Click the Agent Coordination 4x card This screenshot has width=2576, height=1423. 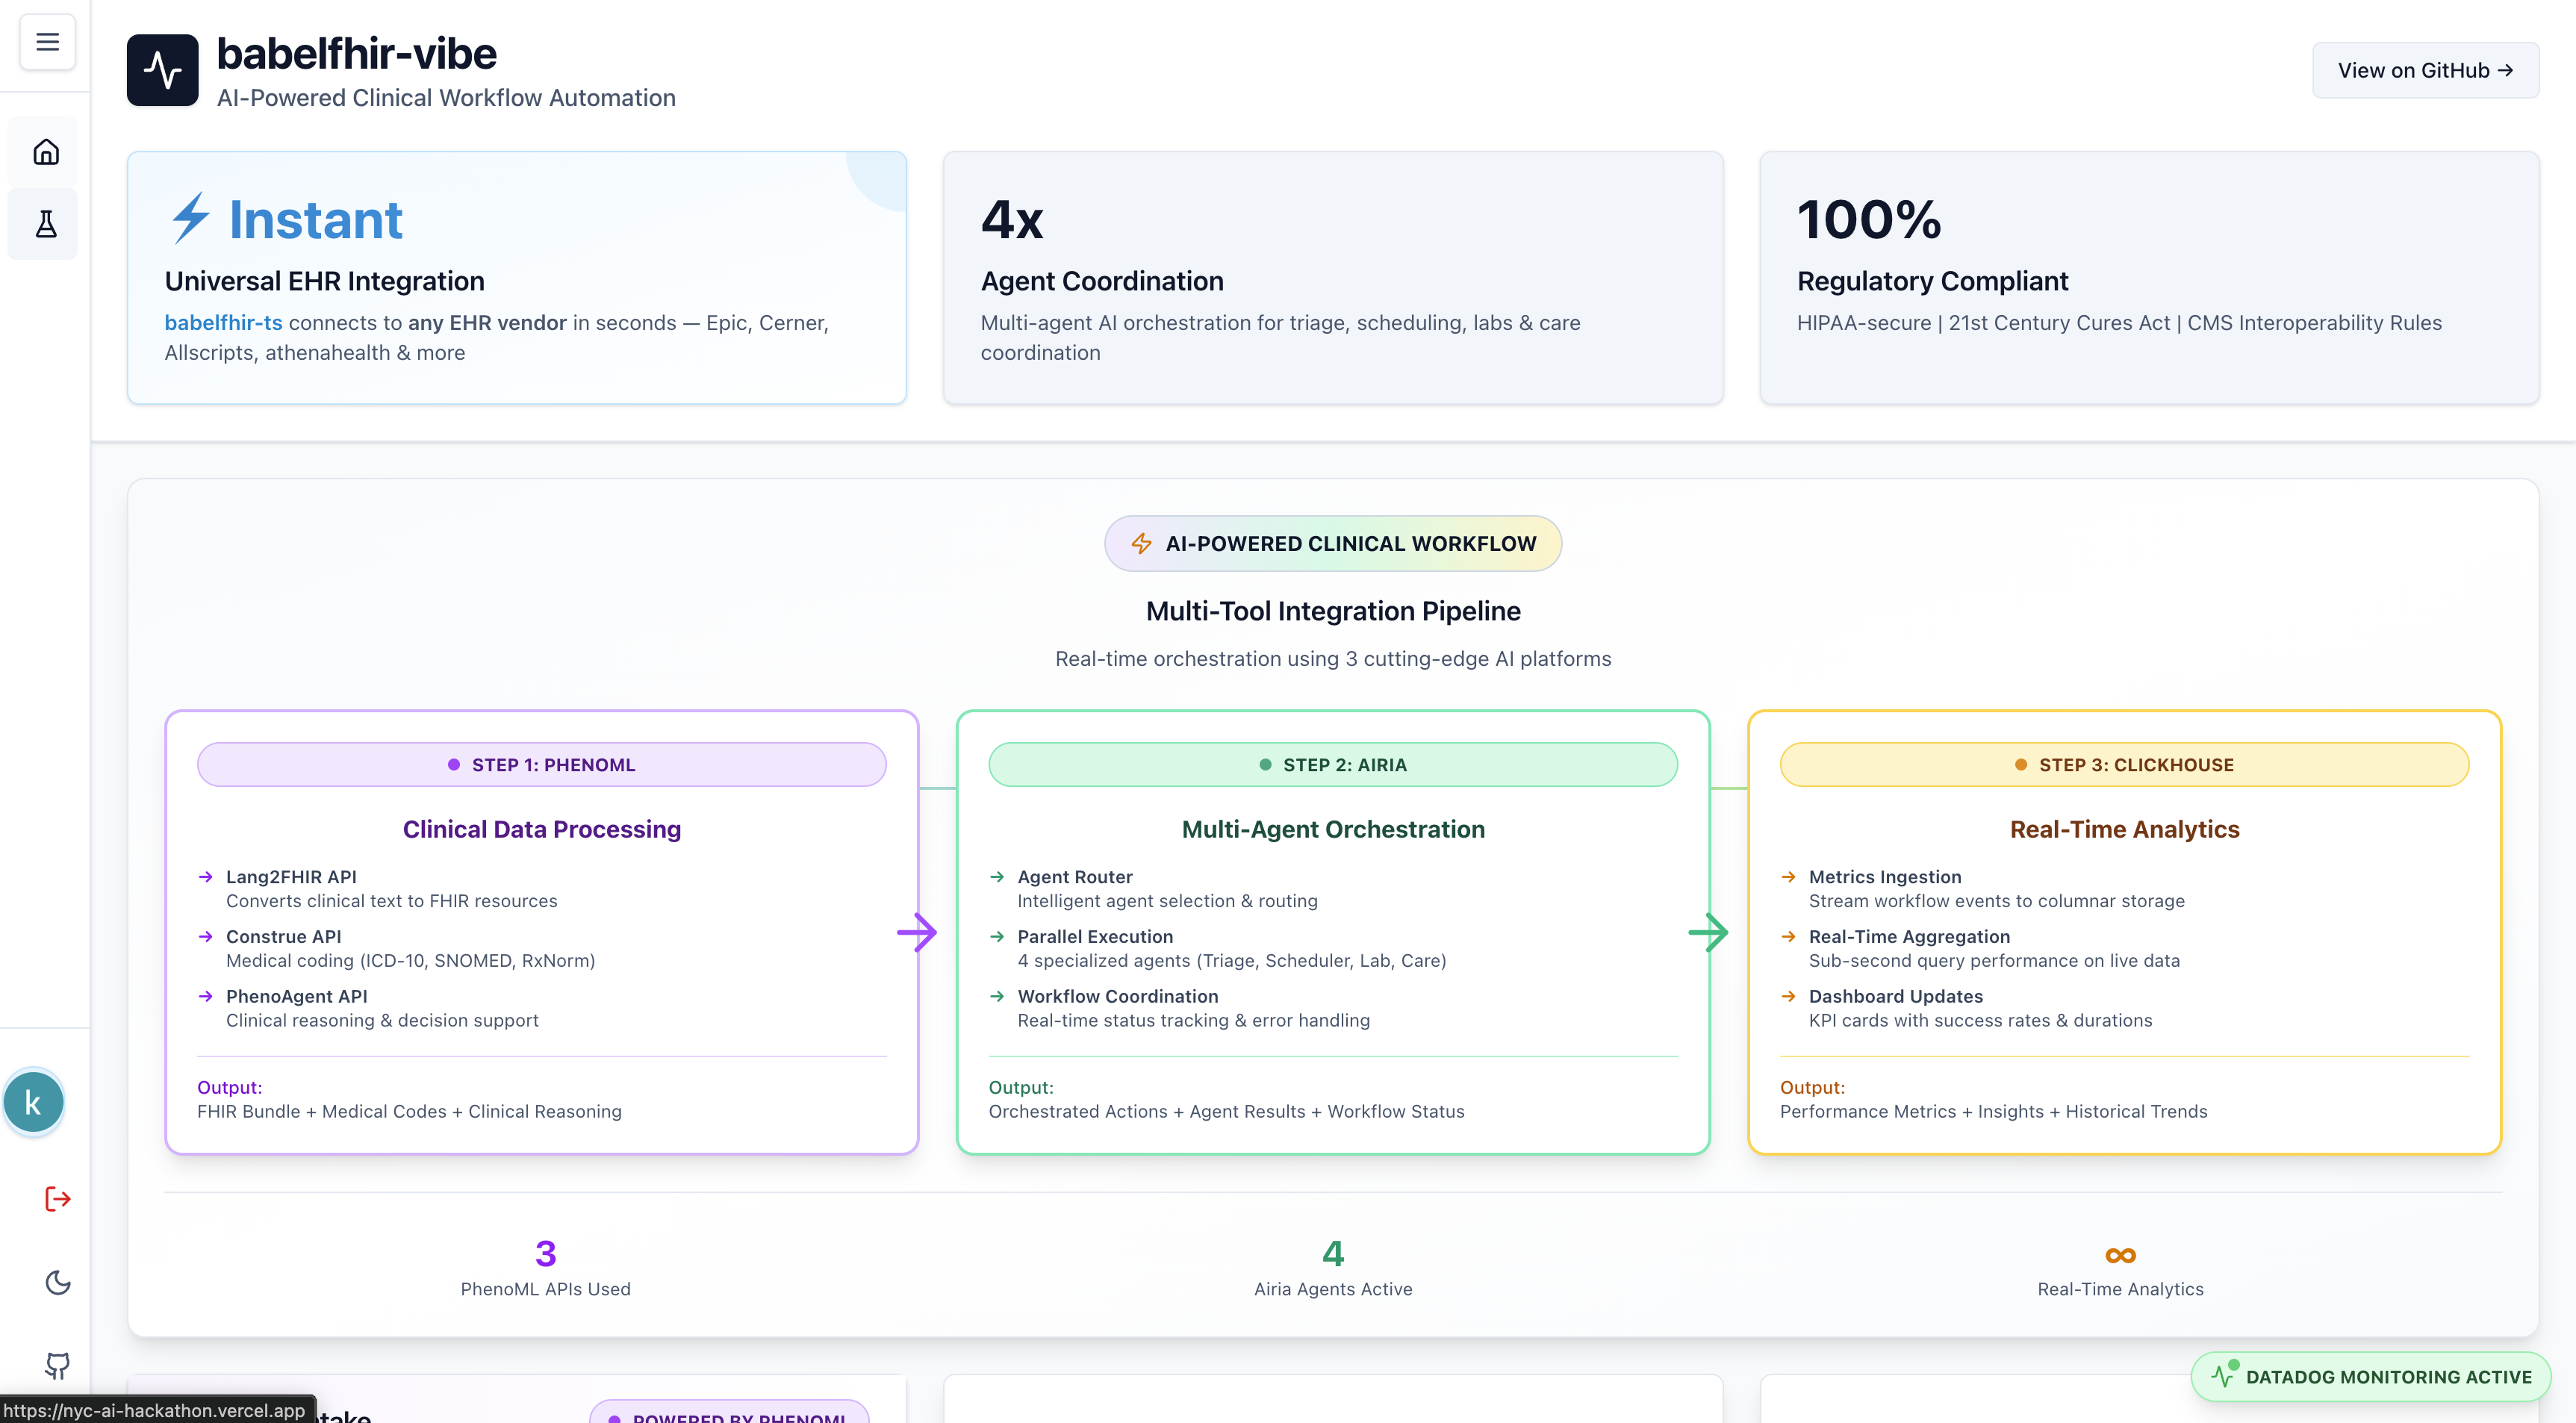pyautogui.click(x=1332, y=277)
